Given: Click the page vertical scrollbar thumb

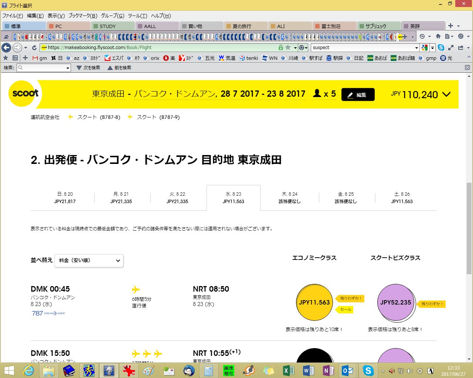Looking at the screenshot, I should (469, 228).
